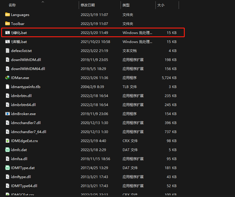235x197 pixels.
Task: Select the file name idmfsa.dll
Action: point(19,159)
